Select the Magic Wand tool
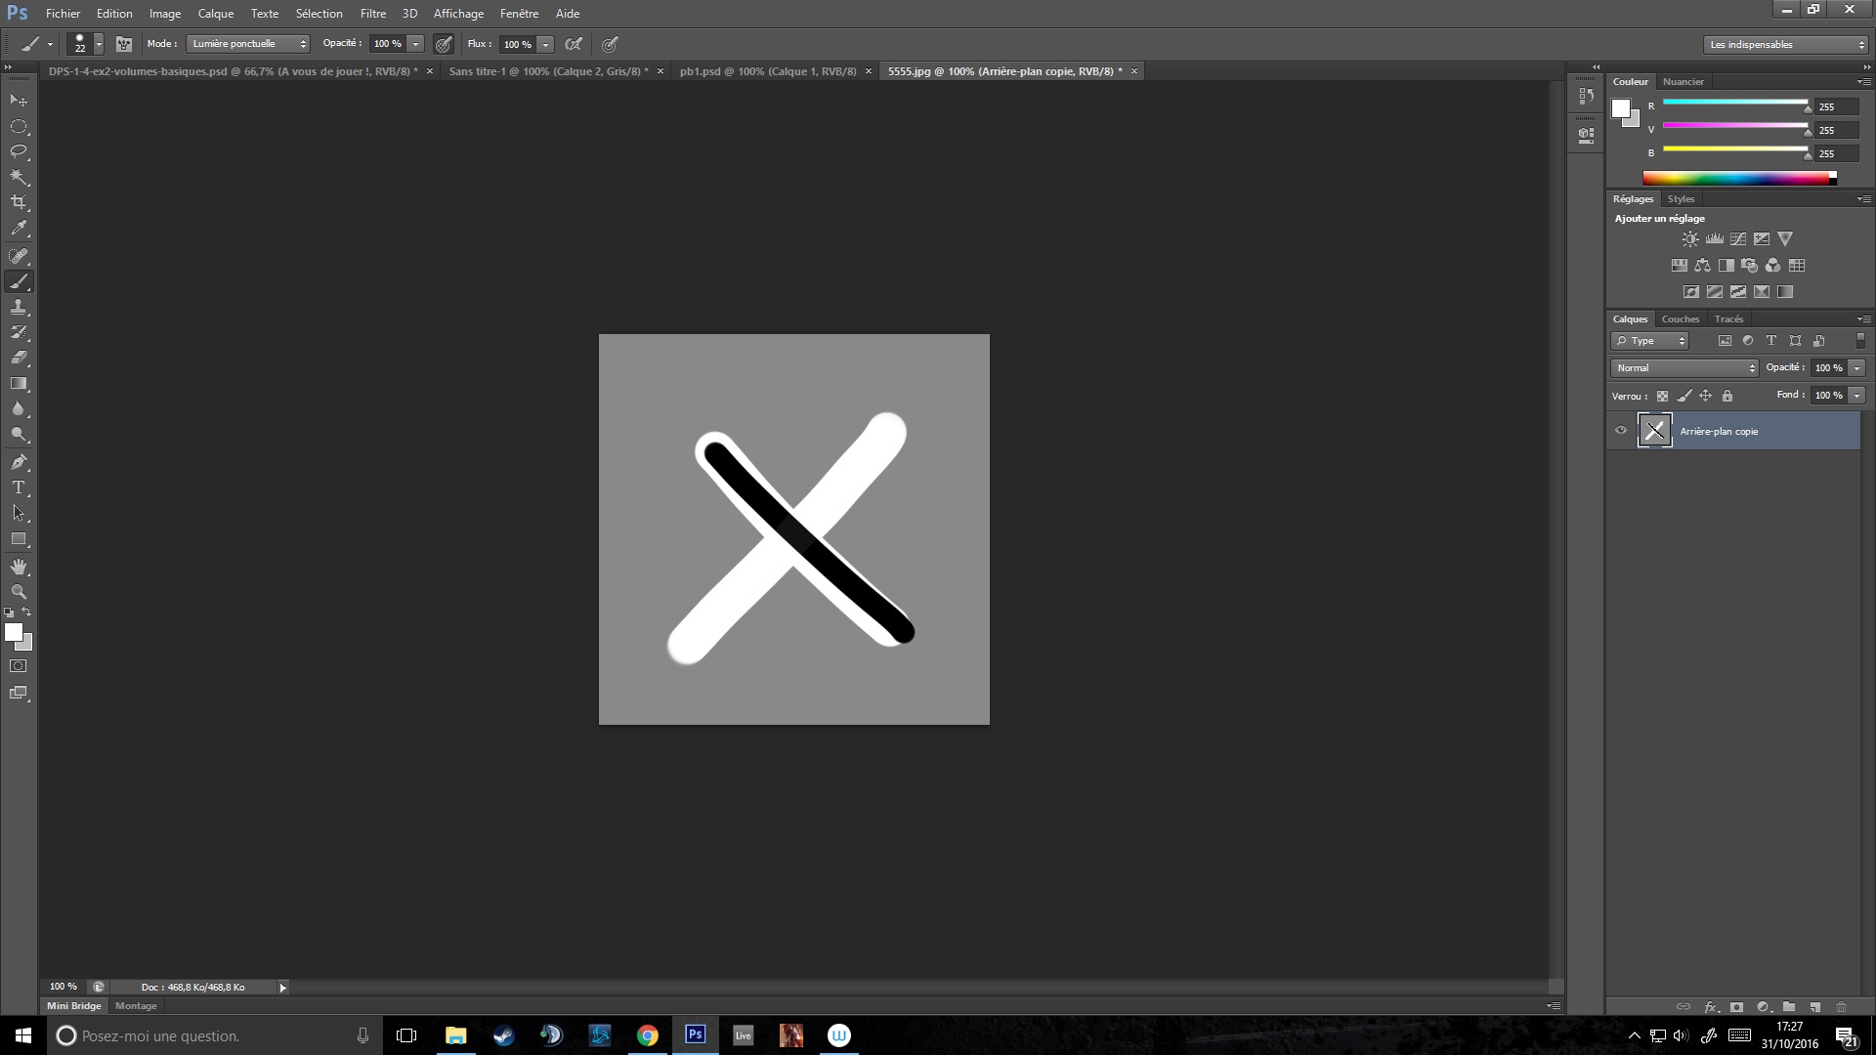The image size is (1876, 1055). coord(19,177)
